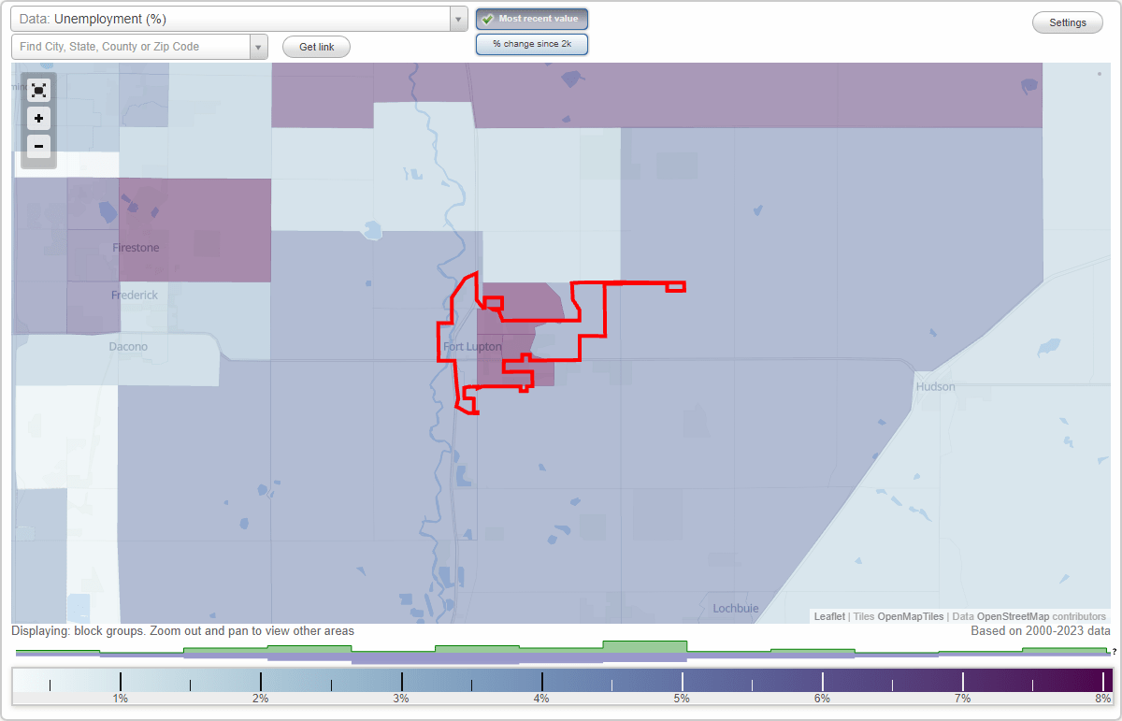The height and width of the screenshot is (721, 1122).
Task: Click the Dacono map label
Action: (128, 347)
